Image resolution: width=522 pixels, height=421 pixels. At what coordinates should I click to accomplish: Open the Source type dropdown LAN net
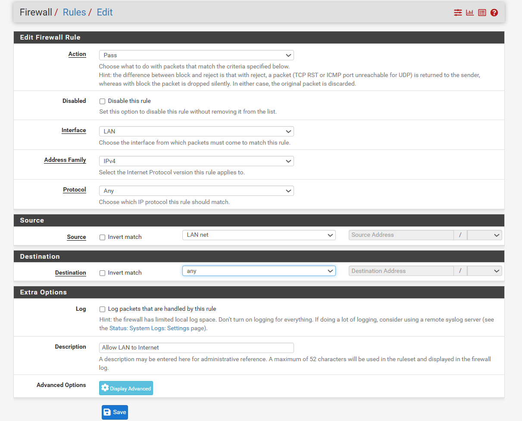click(x=259, y=235)
